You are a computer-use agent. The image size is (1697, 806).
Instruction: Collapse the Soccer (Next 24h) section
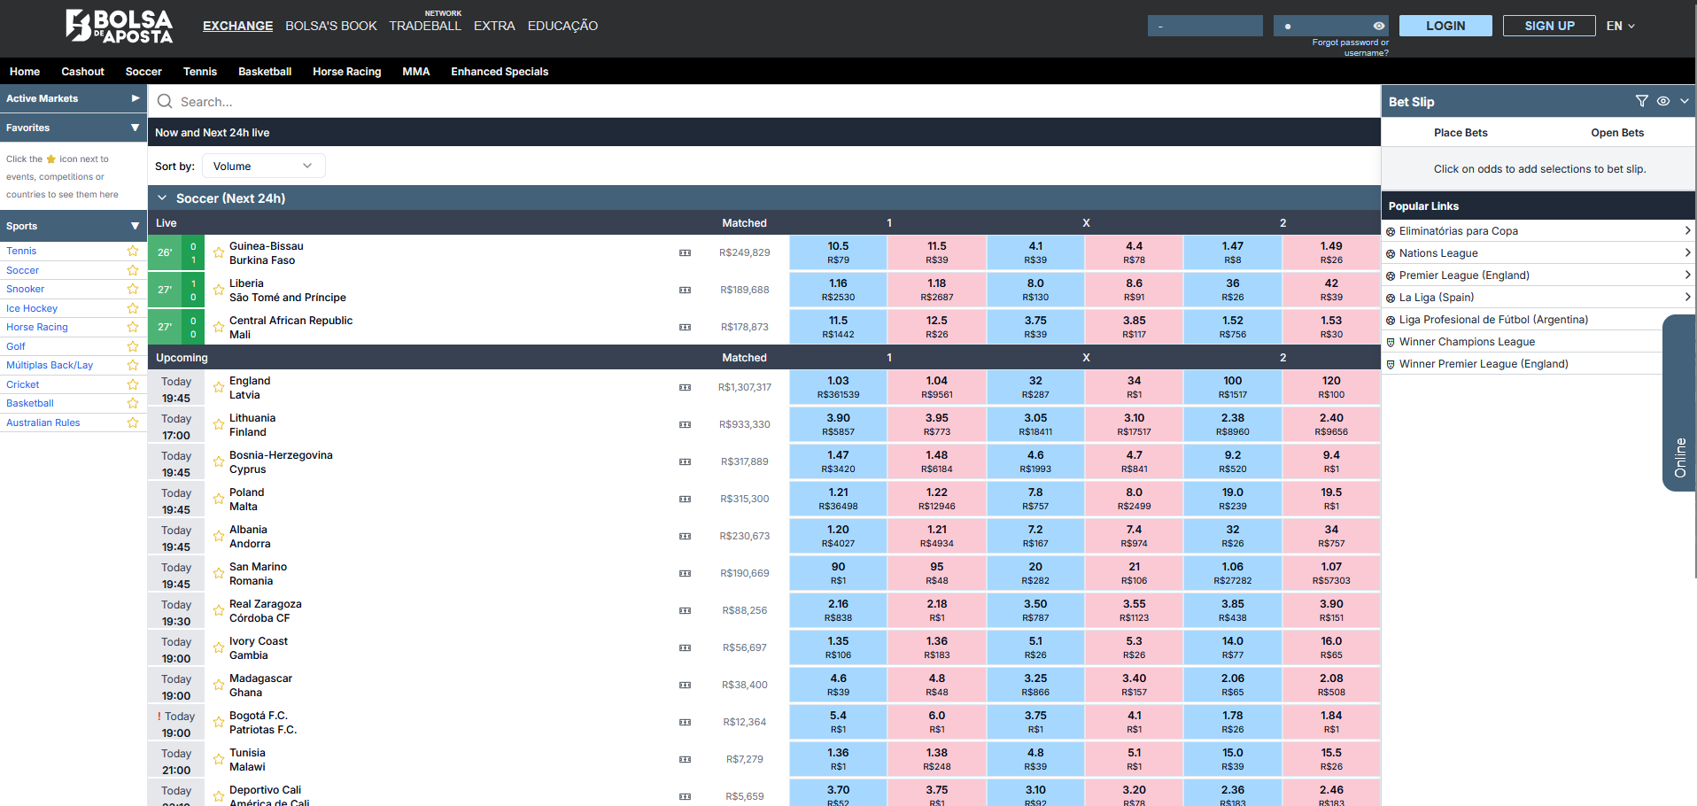coord(162,198)
